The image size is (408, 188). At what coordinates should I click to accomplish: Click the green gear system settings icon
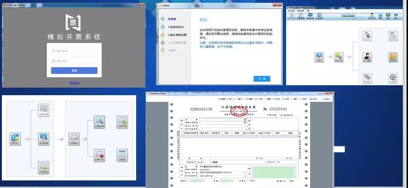coord(339,57)
